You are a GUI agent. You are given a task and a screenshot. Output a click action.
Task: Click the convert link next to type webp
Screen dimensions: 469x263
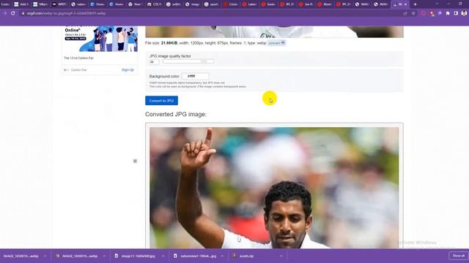tap(274, 43)
